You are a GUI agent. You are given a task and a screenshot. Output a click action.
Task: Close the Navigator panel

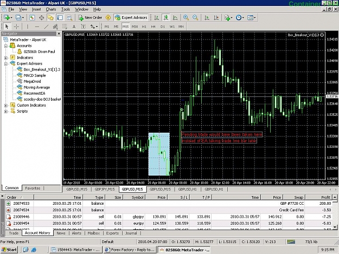click(x=59, y=34)
